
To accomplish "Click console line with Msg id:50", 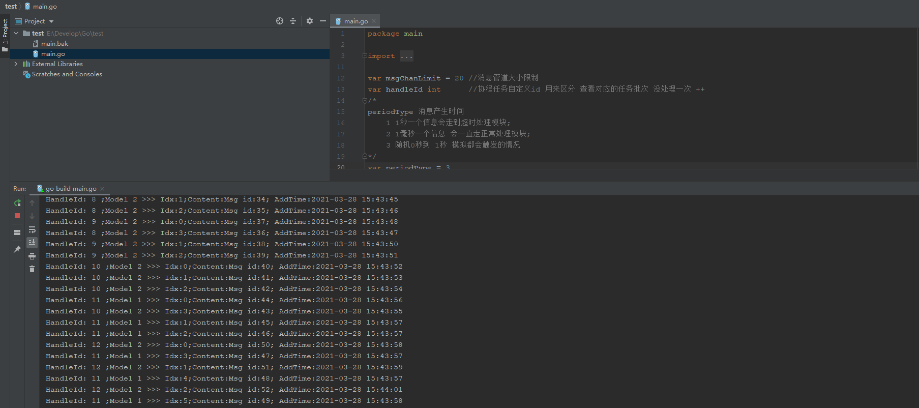I will click(x=224, y=345).
